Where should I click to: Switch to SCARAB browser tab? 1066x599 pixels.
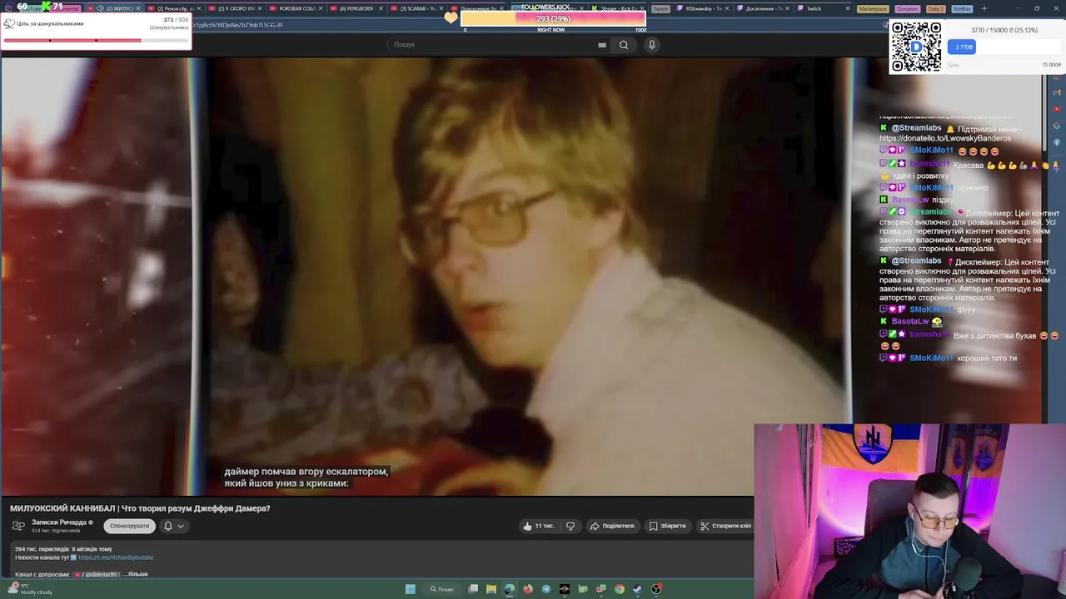(419, 8)
